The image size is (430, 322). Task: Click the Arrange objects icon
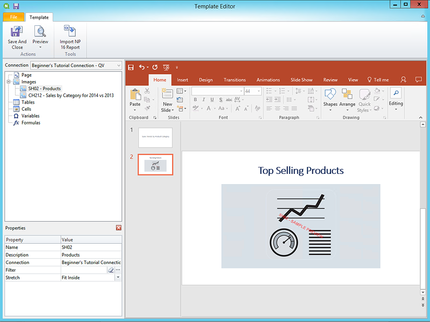(347, 95)
